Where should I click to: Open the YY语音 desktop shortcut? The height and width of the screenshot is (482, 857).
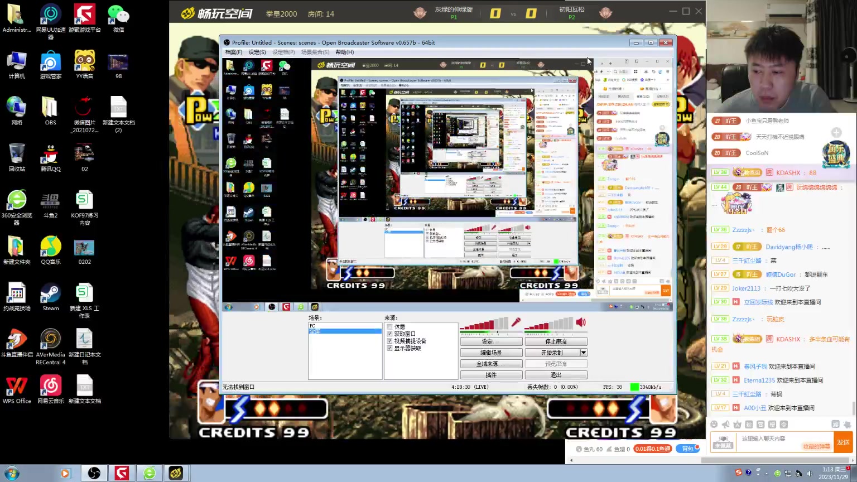tap(85, 65)
